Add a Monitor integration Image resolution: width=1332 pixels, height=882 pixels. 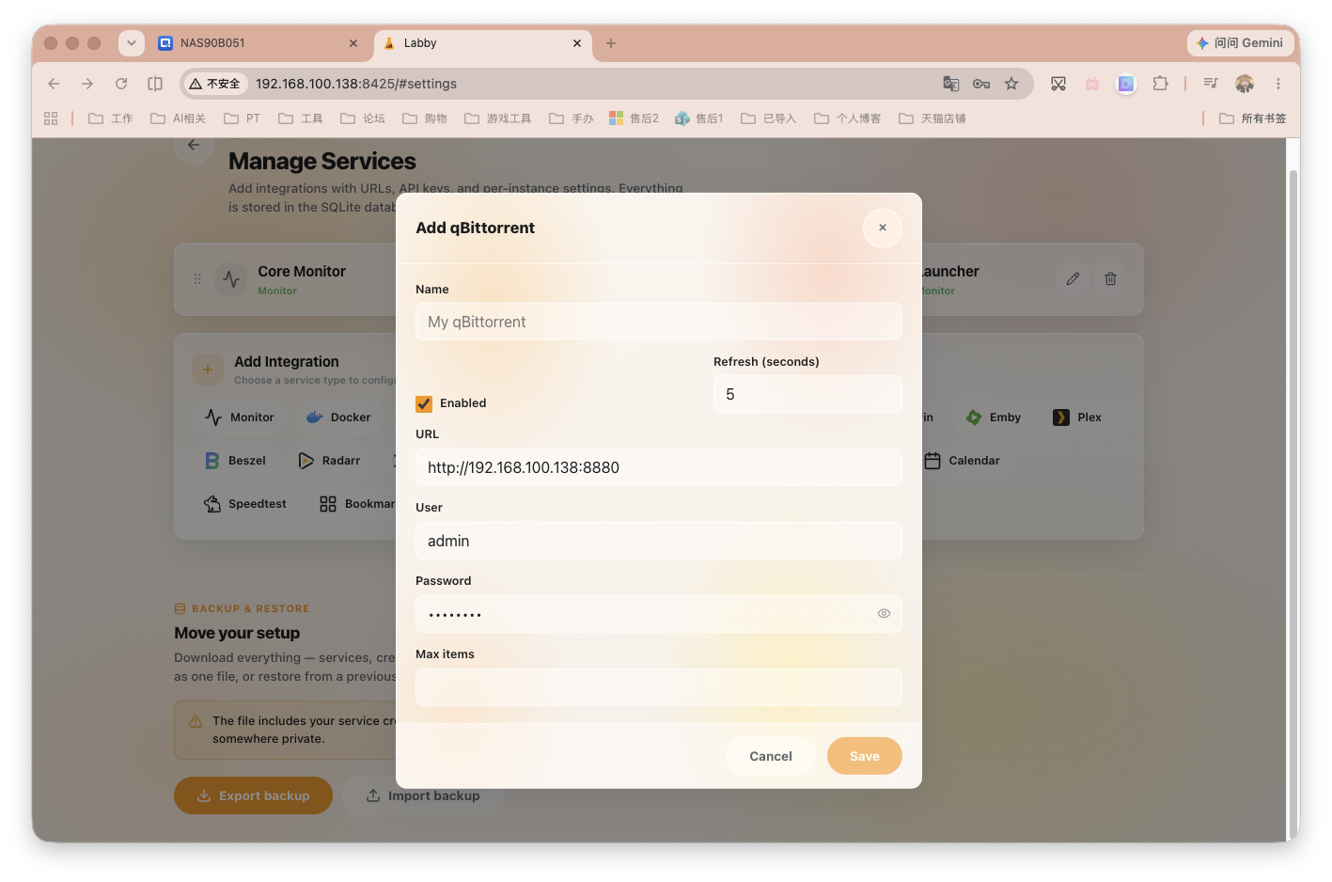tap(240, 417)
